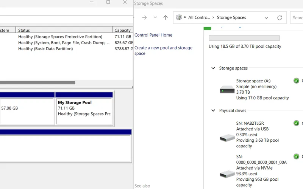The width and height of the screenshot is (303, 189).
Task: Collapse the Physical drives section
Action: pos(213,111)
